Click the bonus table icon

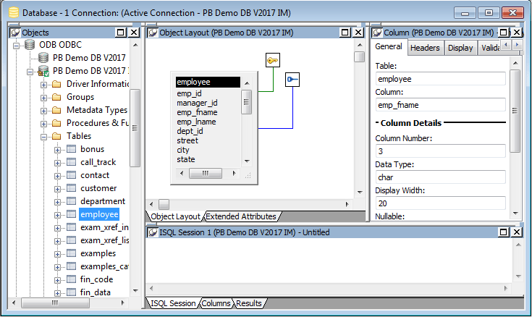pyautogui.click(x=71, y=149)
